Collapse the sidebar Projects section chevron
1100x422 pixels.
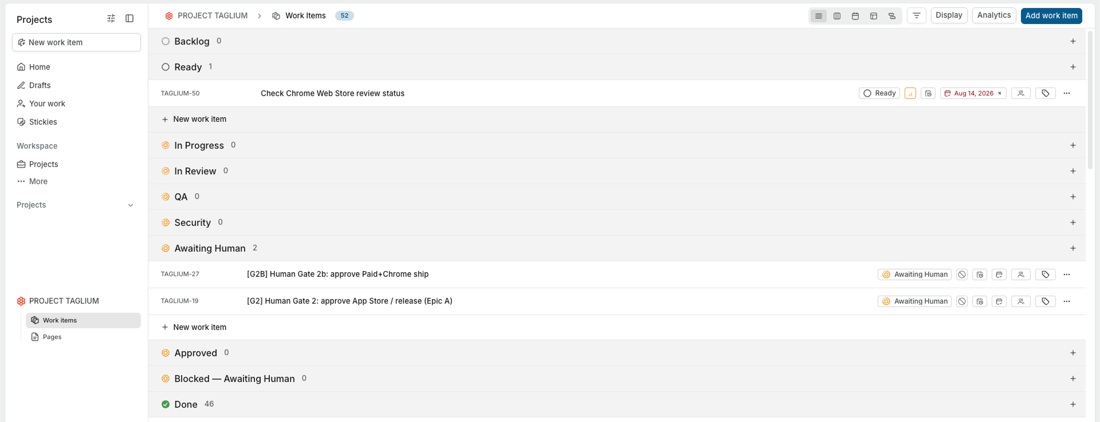[x=131, y=205]
